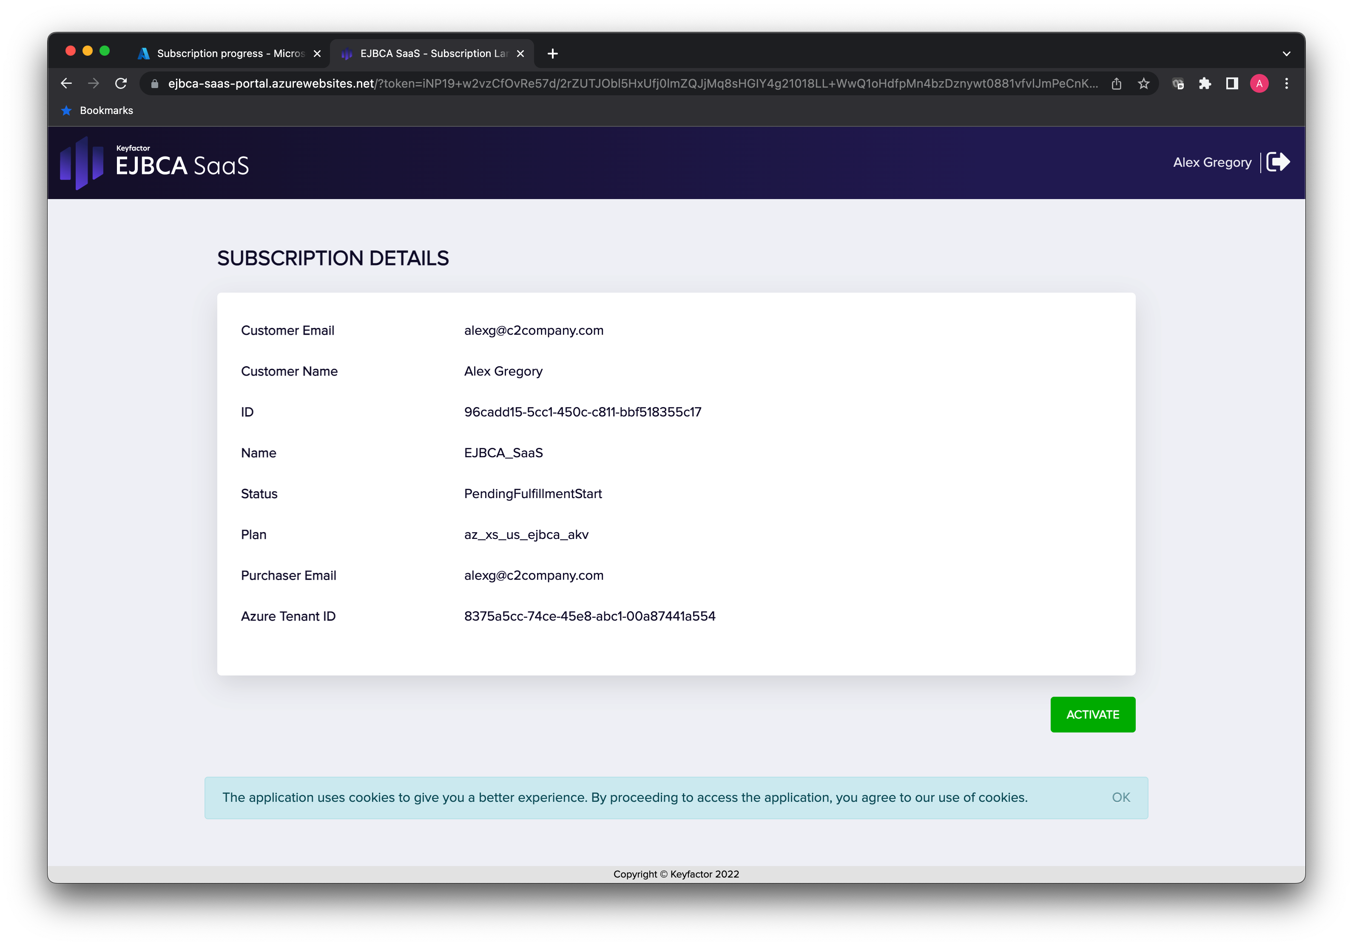1353x946 pixels.
Task: Click the logout arrow icon
Action: pos(1278,162)
